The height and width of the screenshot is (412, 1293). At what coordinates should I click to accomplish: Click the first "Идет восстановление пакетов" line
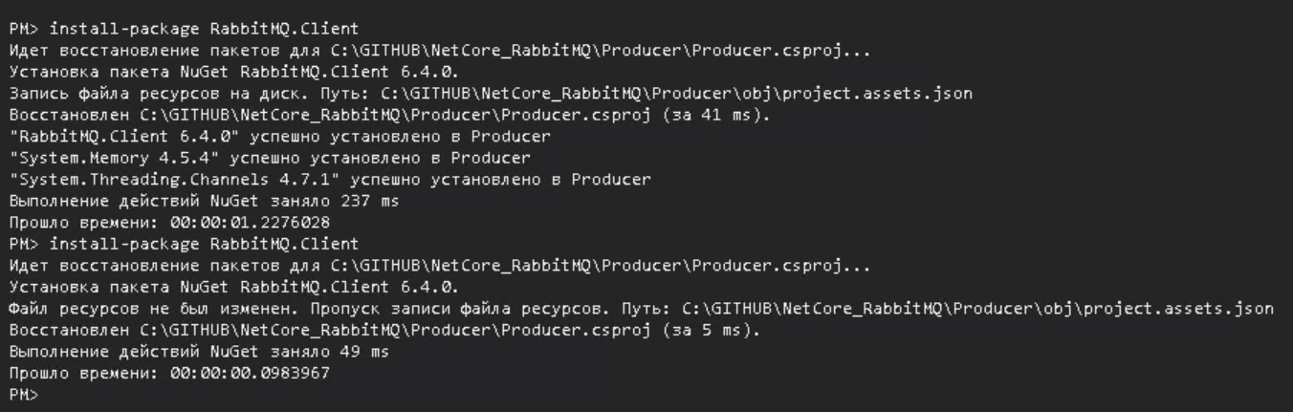pos(440,51)
